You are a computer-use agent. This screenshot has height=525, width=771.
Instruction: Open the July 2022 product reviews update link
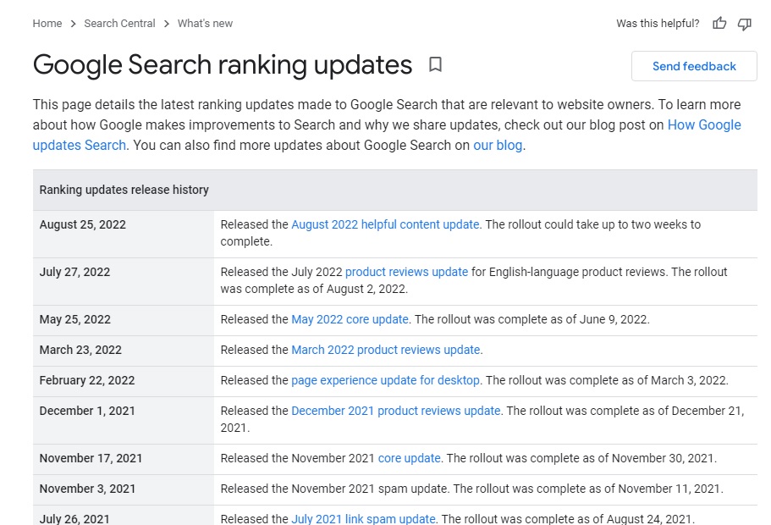click(x=406, y=272)
